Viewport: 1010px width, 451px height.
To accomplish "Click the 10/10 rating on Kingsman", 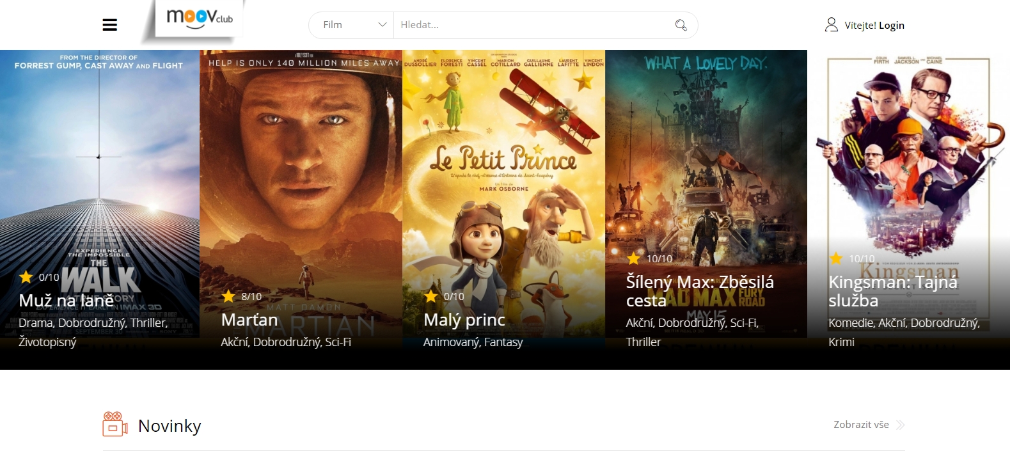I will (x=862, y=259).
